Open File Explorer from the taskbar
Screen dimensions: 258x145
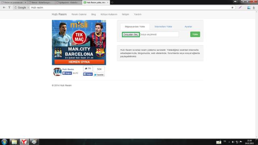15,142
